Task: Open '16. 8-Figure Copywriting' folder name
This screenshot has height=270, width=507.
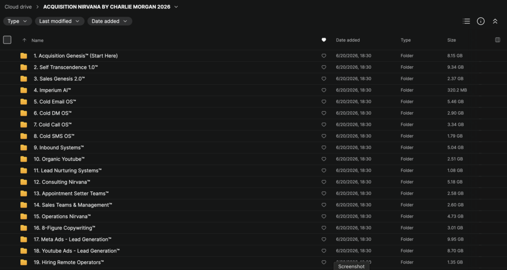Action: [x=64, y=228]
